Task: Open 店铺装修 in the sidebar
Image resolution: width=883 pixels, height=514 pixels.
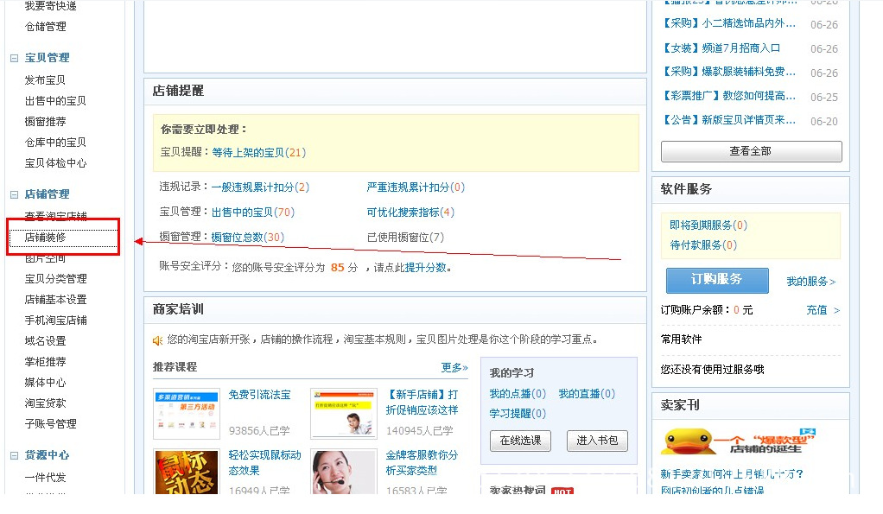Action: [48, 236]
